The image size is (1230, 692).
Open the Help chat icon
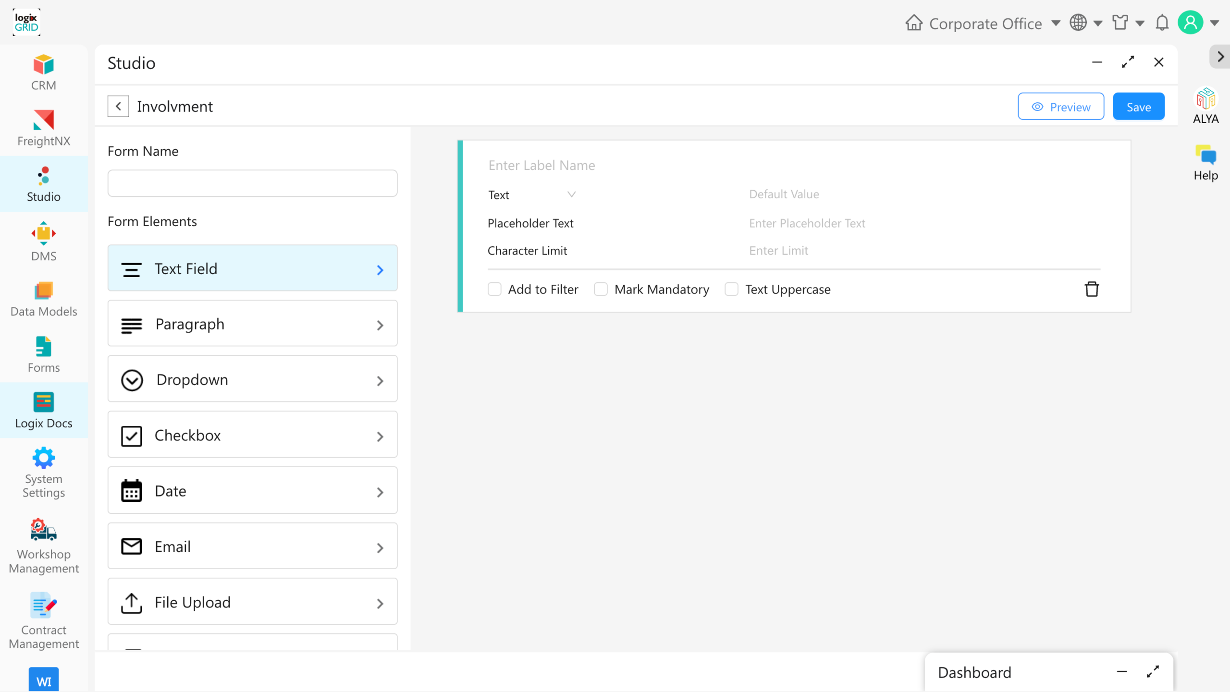1205,162
